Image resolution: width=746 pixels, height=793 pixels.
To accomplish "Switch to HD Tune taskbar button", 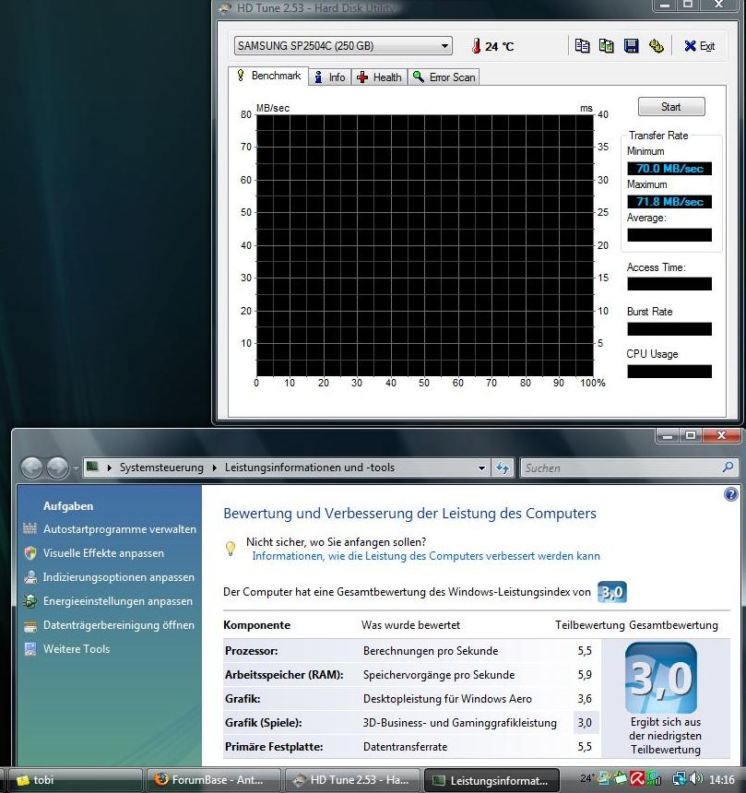I will pyautogui.click(x=352, y=780).
